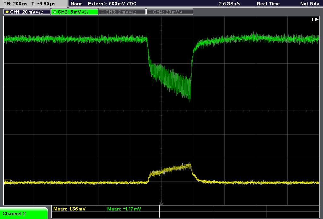The image size is (323, 219).
Task: Click the yellow indicator dot on CH1
Action: [7, 12]
